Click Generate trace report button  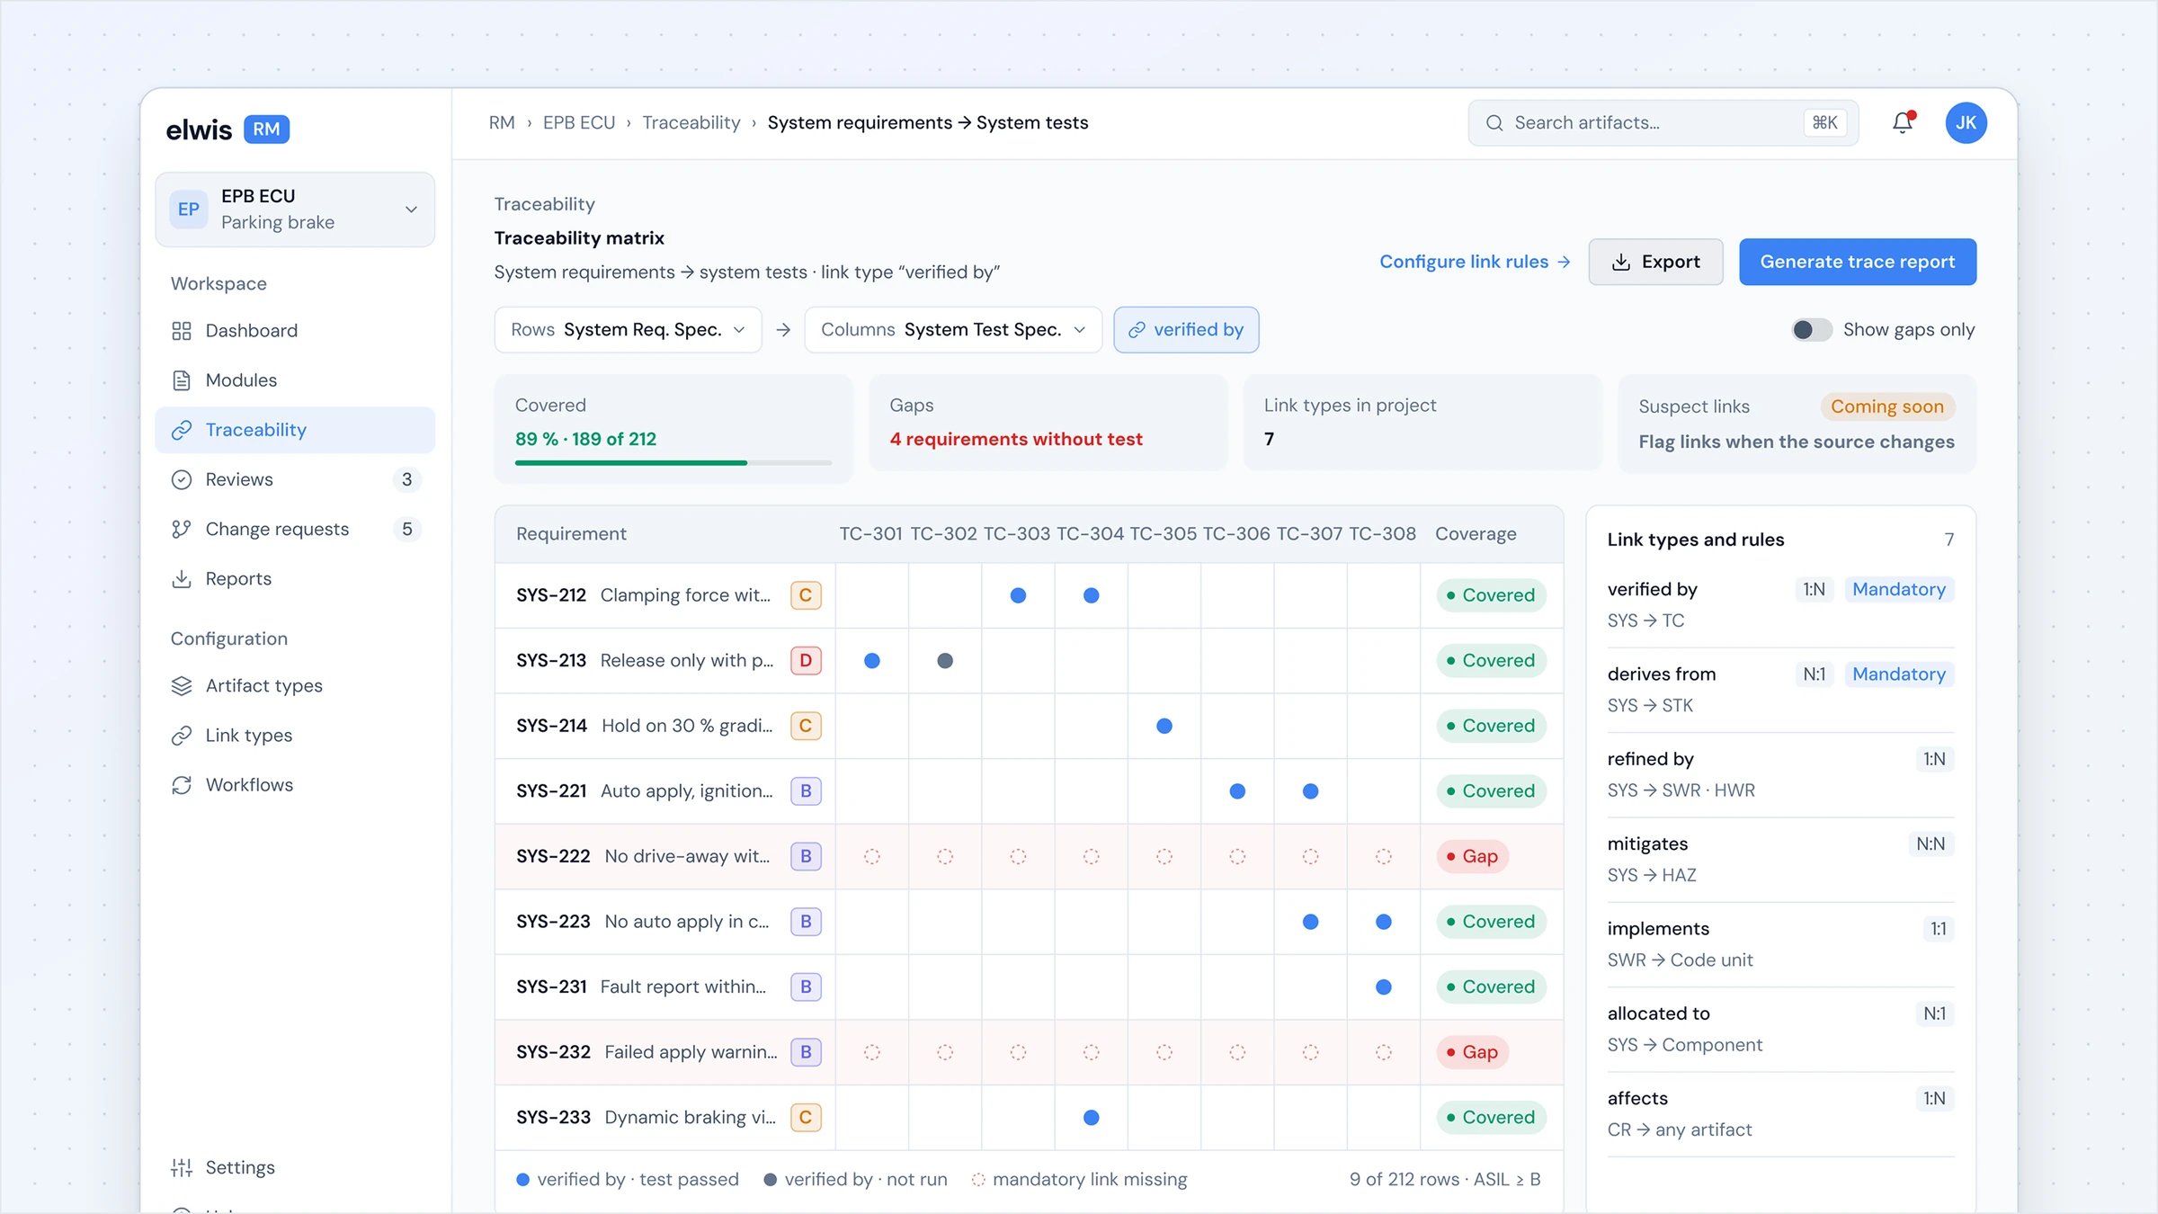tap(1858, 262)
